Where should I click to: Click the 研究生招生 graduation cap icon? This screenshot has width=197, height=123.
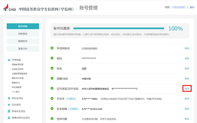[9, 98]
